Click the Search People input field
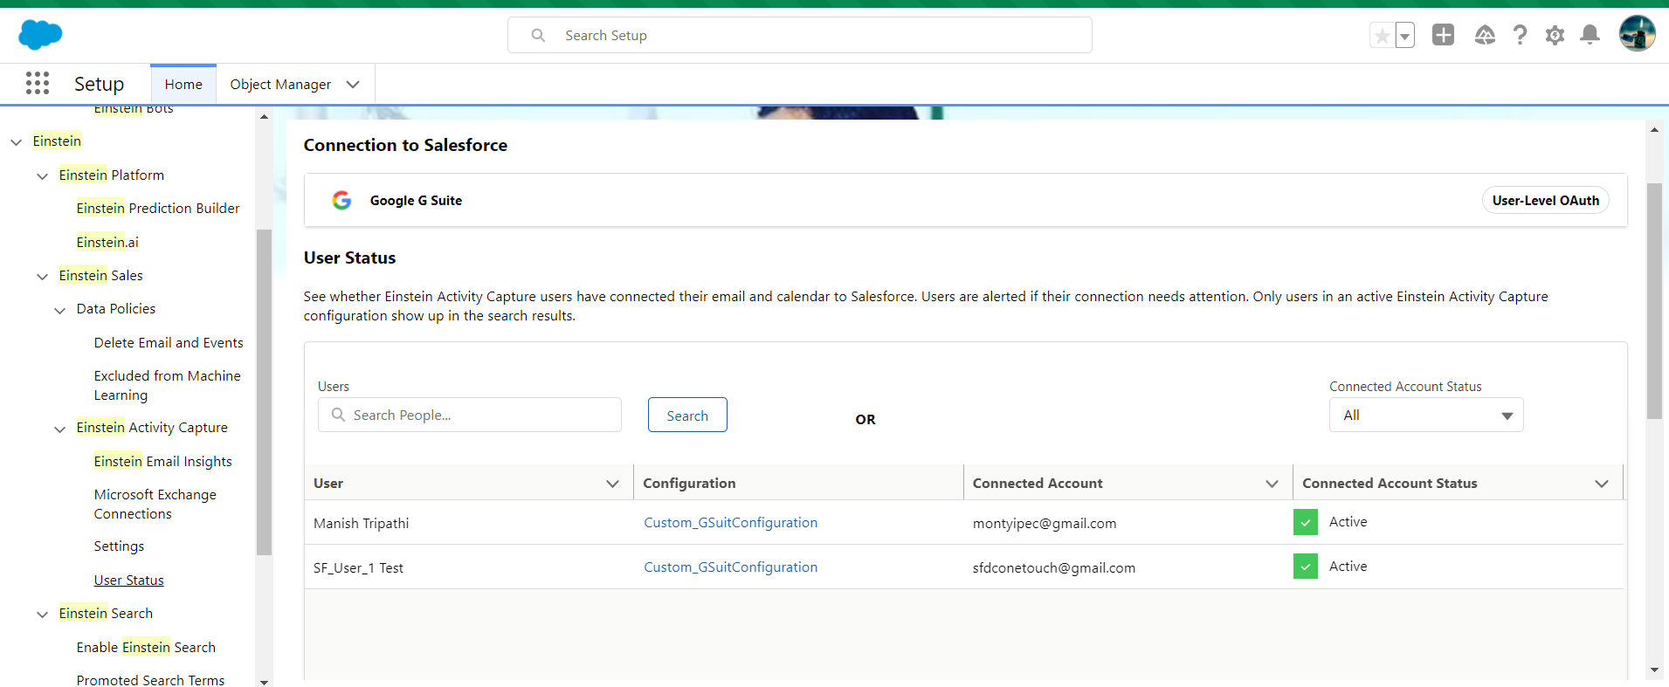 click(x=480, y=416)
